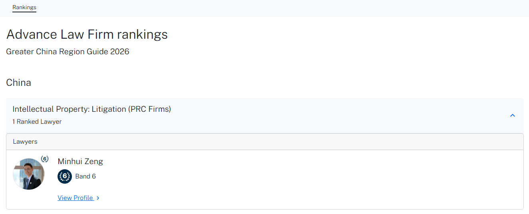
Task: Click the 'Advance Law Firm rankings' heading
Action: pos(87,34)
